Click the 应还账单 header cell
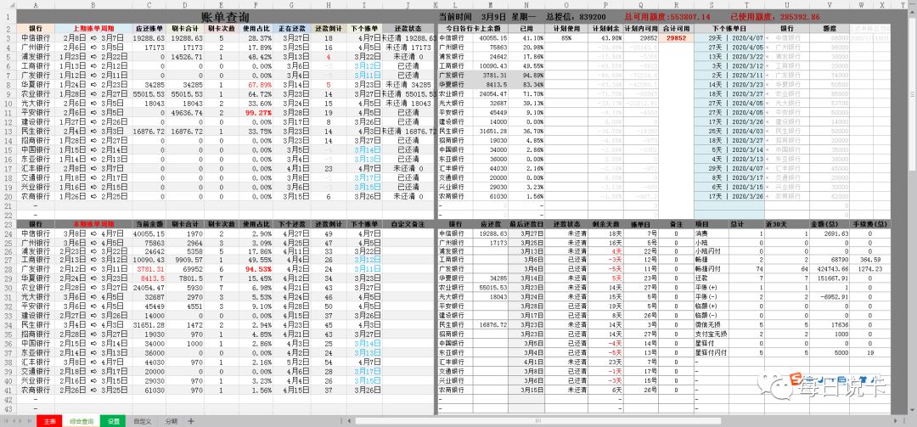This screenshot has width=917, height=427. tap(149, 28)
